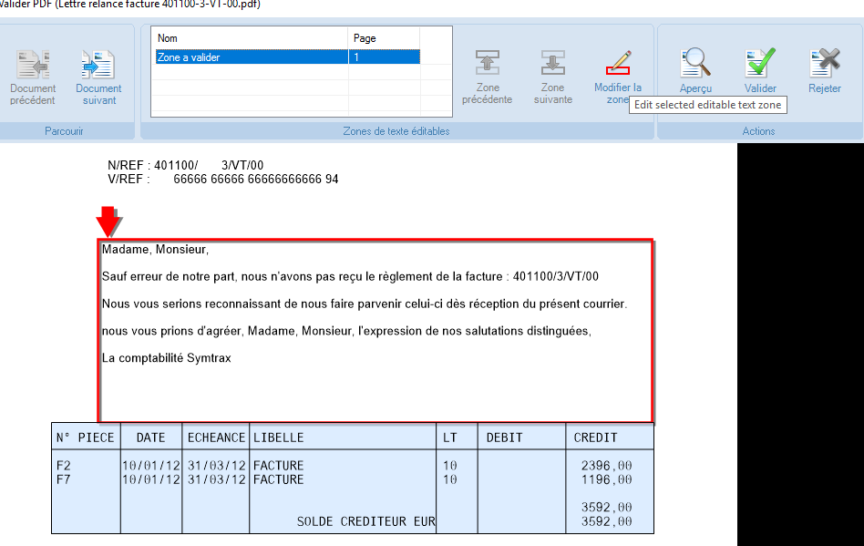Click the 'Nous vous serions reconnaissant' sentence
Screen dimensions: 864x546
(x=365, y=304)
